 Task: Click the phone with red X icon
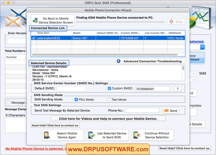pos(137,135)
